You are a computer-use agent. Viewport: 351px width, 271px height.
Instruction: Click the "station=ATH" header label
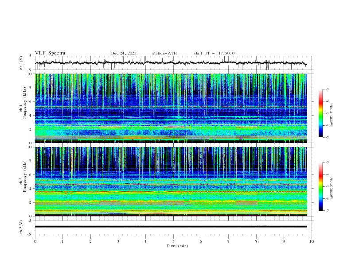point(164,53)
